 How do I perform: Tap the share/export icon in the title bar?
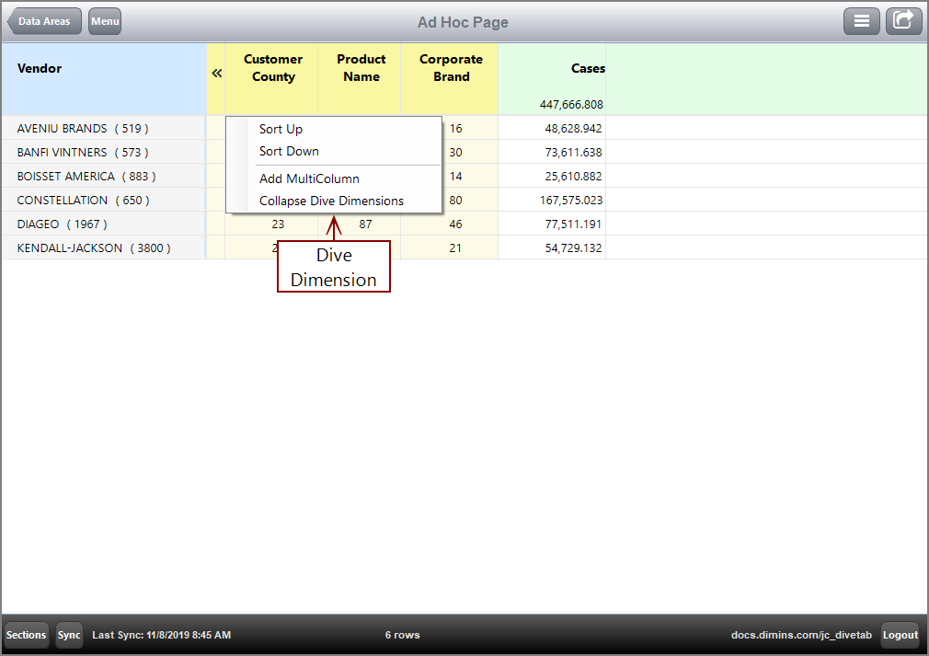(x=903, y=20)
